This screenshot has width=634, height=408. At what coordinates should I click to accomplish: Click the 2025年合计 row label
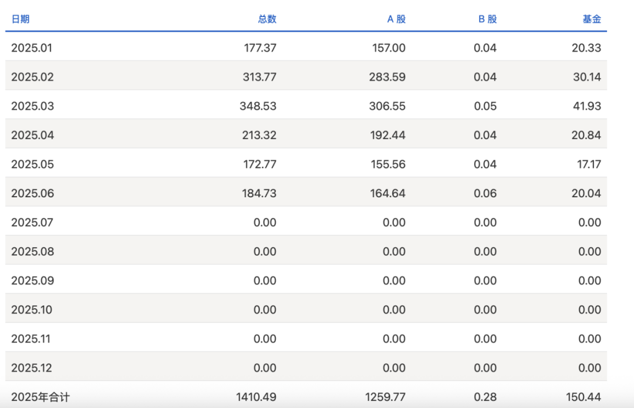coord(41,397)
